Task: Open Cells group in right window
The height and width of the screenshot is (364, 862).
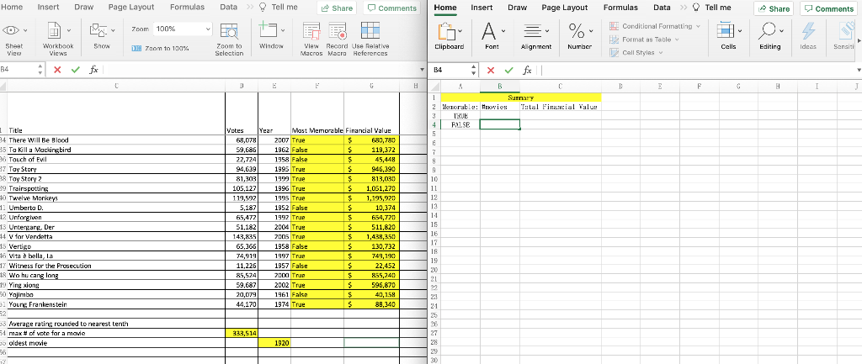Action: (728, 35)
